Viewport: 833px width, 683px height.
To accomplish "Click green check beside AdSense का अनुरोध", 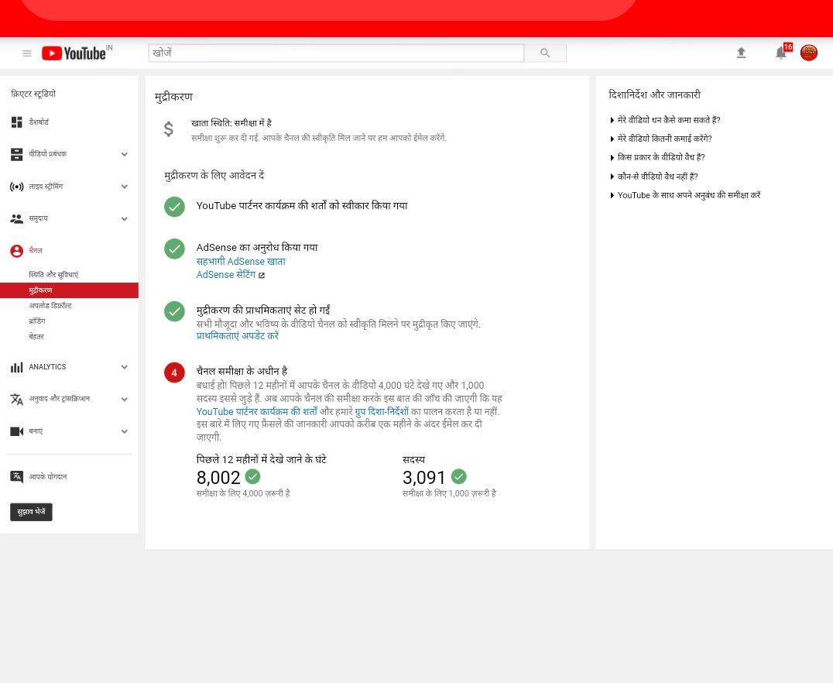I will (x=174, y=249).
